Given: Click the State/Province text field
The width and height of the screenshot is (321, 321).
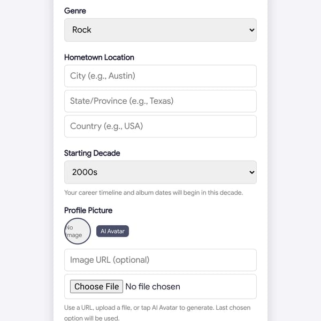Looking at the screenshot, I should point(160,101).
